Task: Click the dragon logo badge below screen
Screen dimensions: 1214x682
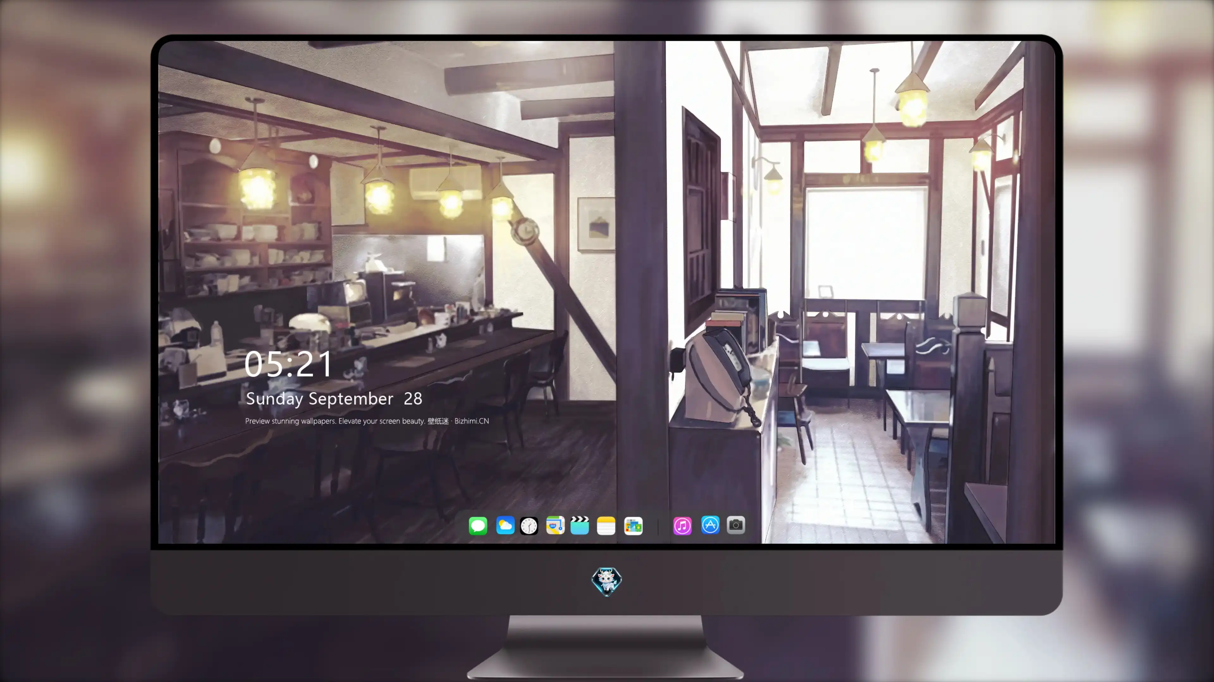Action: click(x=607, y=581)
